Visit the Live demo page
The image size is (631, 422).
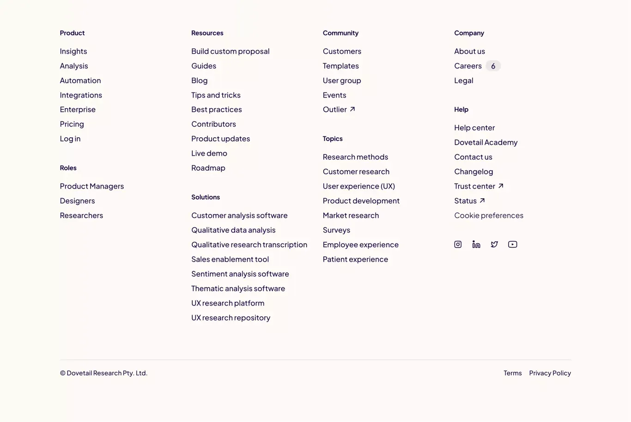(209, 153)
